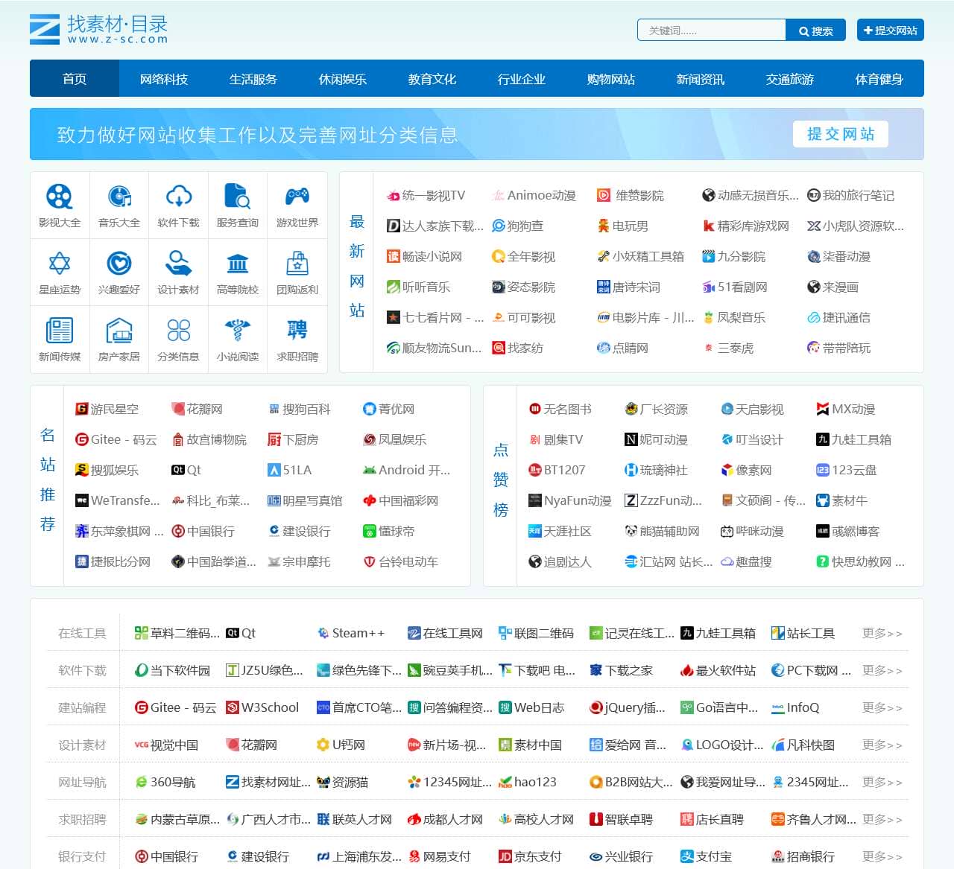Open the 台铃电动车 link
Screen dimensions: 954x869
(408, 561)
